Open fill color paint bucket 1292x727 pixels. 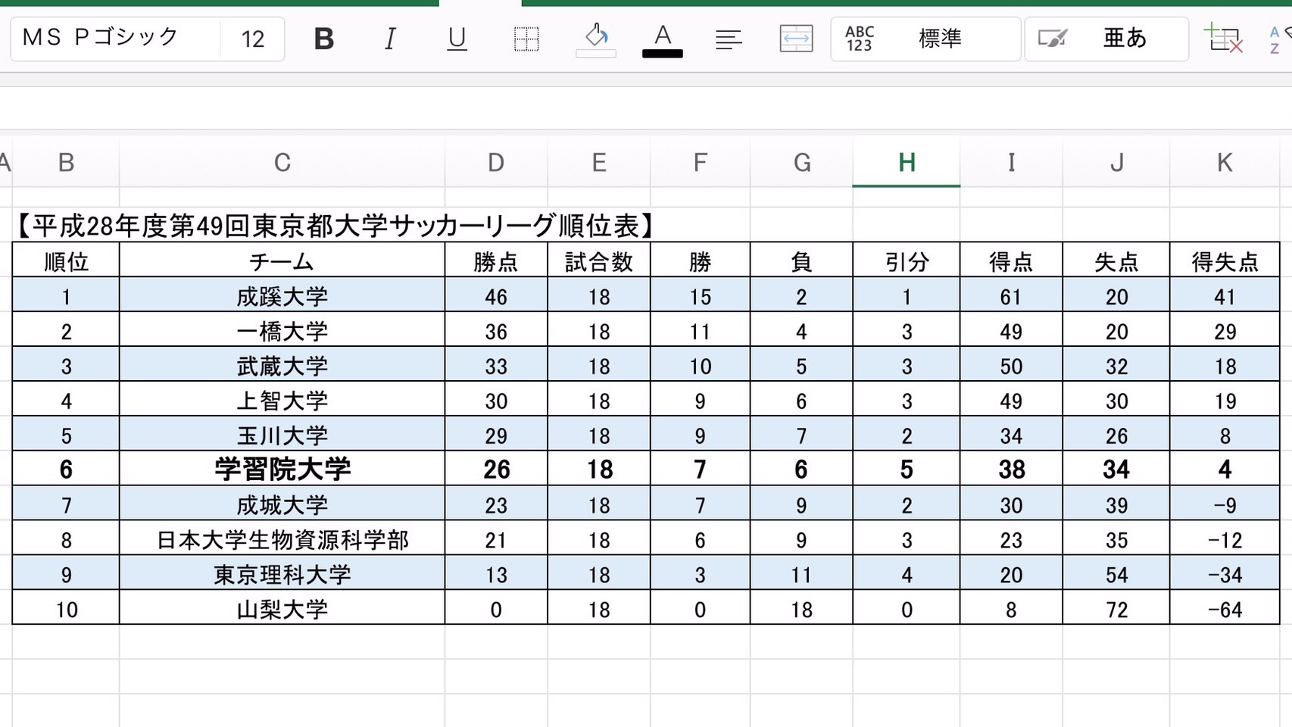pos(596,39)
